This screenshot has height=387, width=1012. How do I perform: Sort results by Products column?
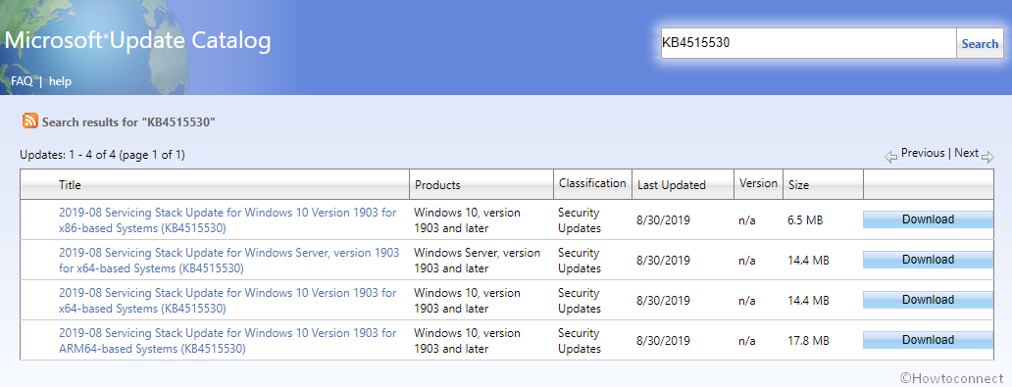[x=437, y=185]
